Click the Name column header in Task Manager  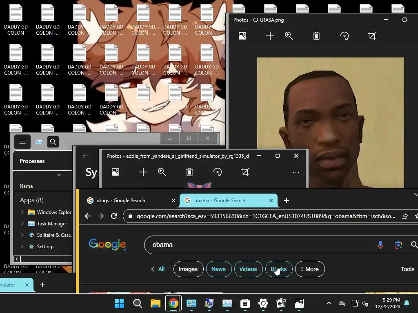pyautogui.click(x=26, y=186)
